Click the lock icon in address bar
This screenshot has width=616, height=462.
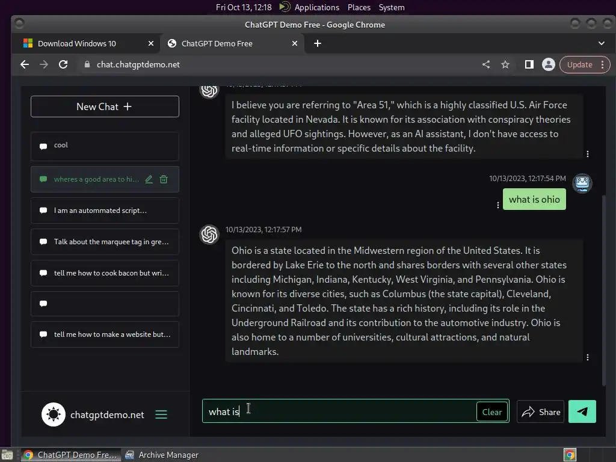pyautogui.click(x=87, y=64)
